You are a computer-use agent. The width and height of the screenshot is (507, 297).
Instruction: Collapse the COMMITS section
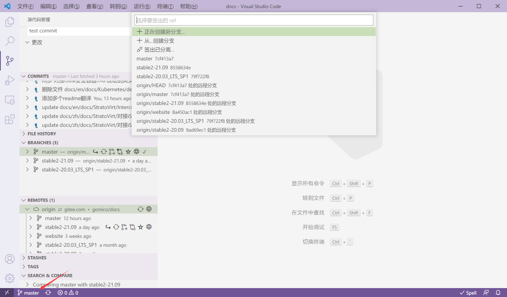tap(24, 76)
